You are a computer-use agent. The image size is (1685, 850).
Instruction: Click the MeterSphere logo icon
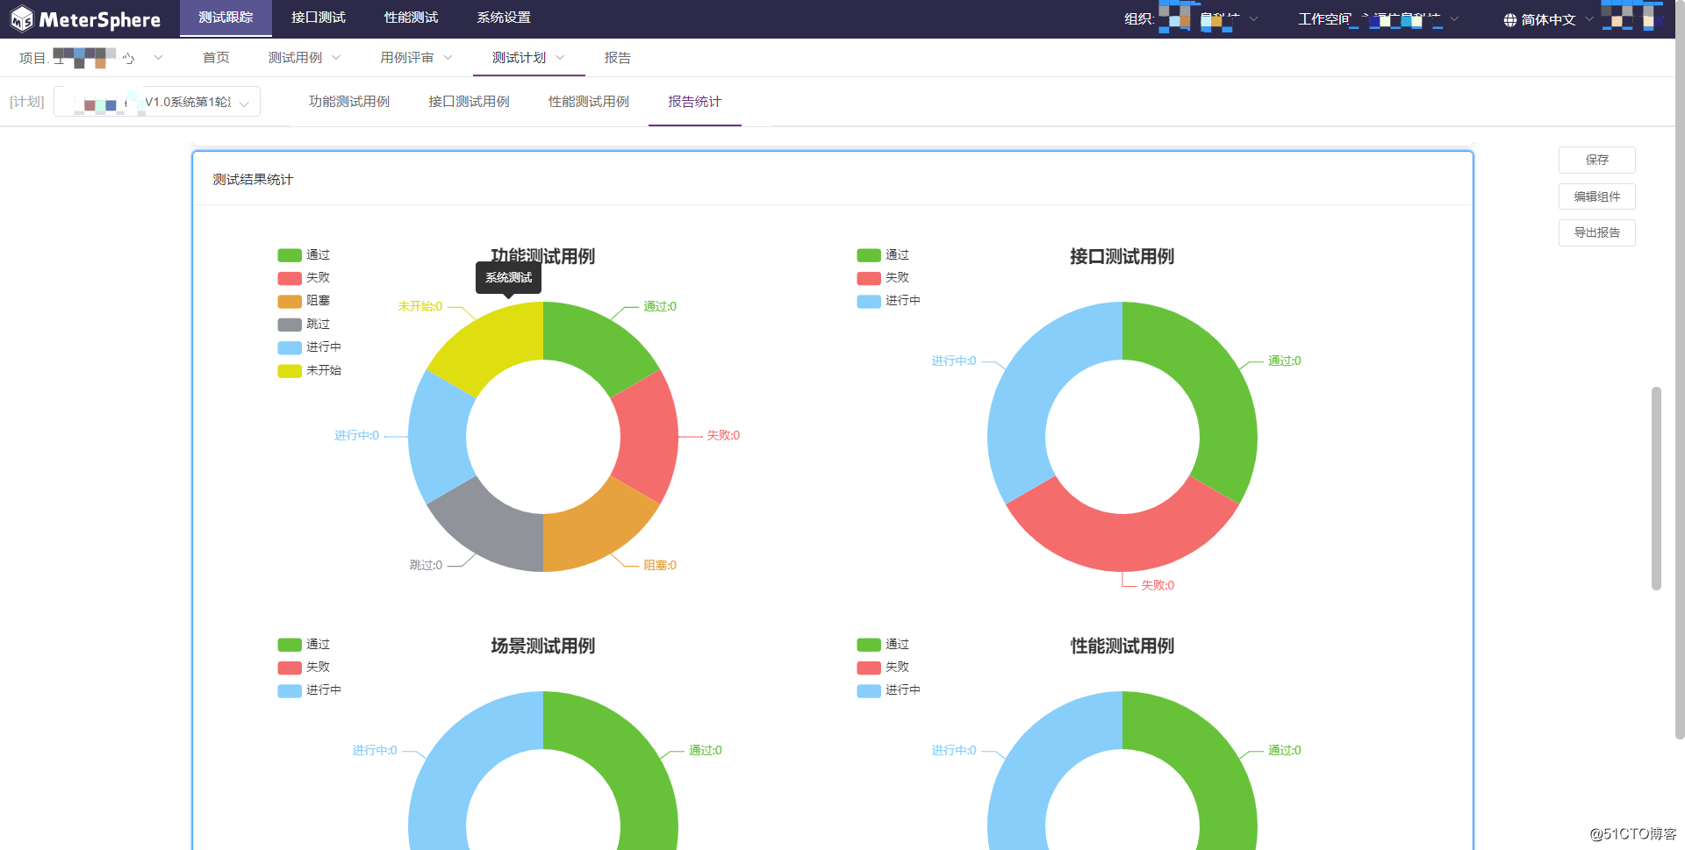pyautogui.click(x=21, y=18)
